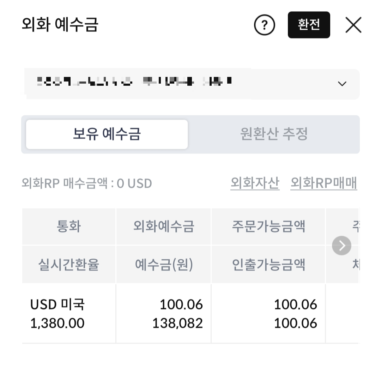Click the 외화예수금 header cell

163,226
